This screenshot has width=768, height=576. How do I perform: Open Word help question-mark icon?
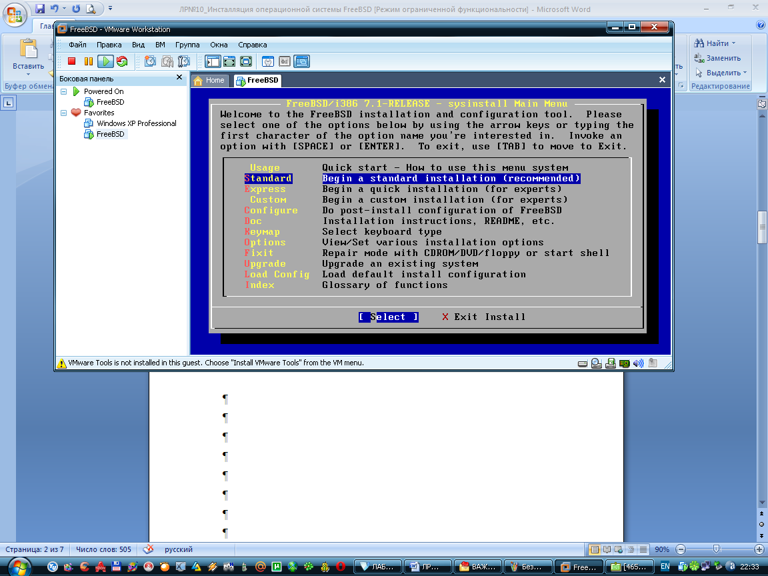(761, 25)
